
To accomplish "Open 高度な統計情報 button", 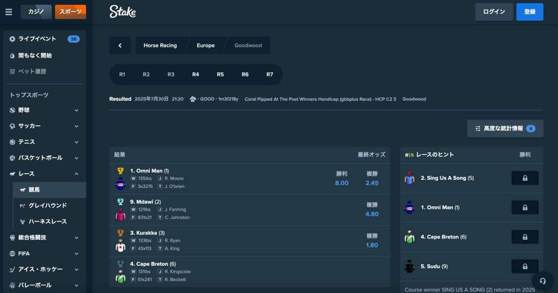I will (x=505, y=129).
